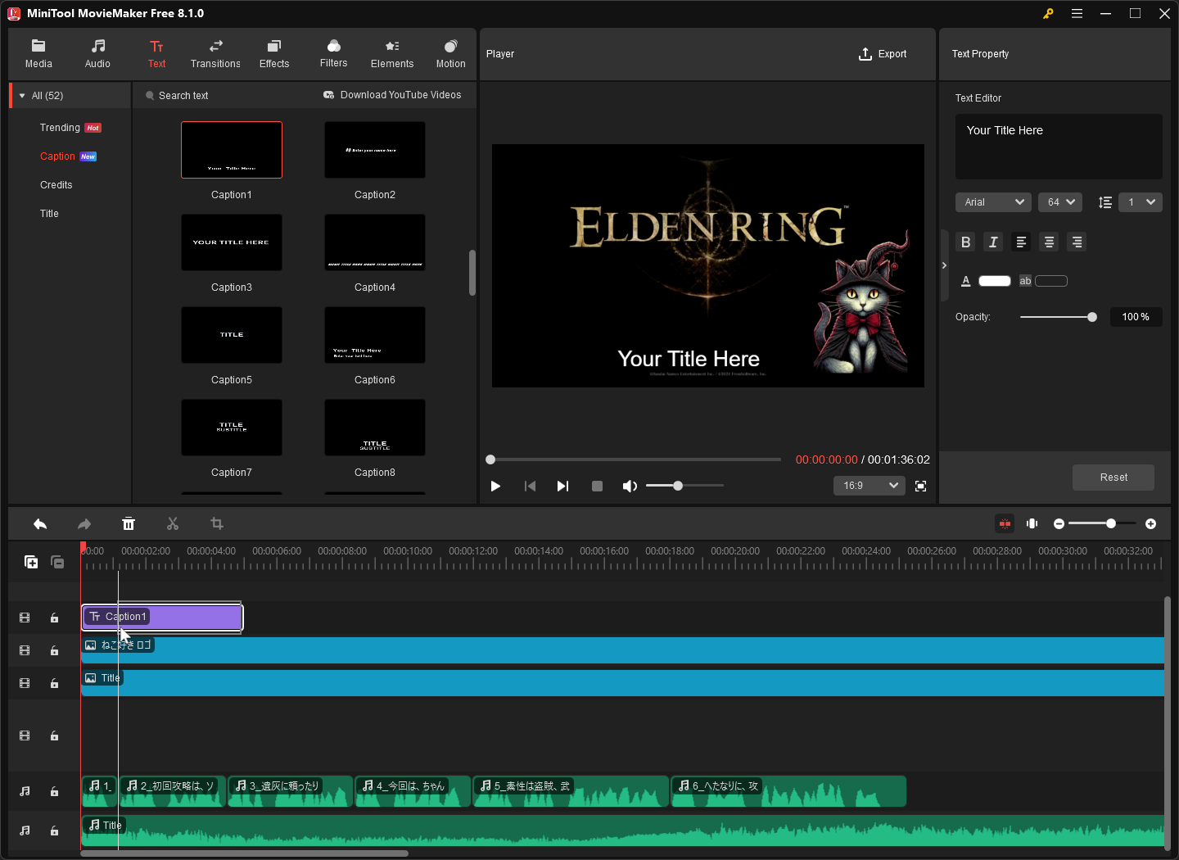Undo the last action

pos(40,524)
